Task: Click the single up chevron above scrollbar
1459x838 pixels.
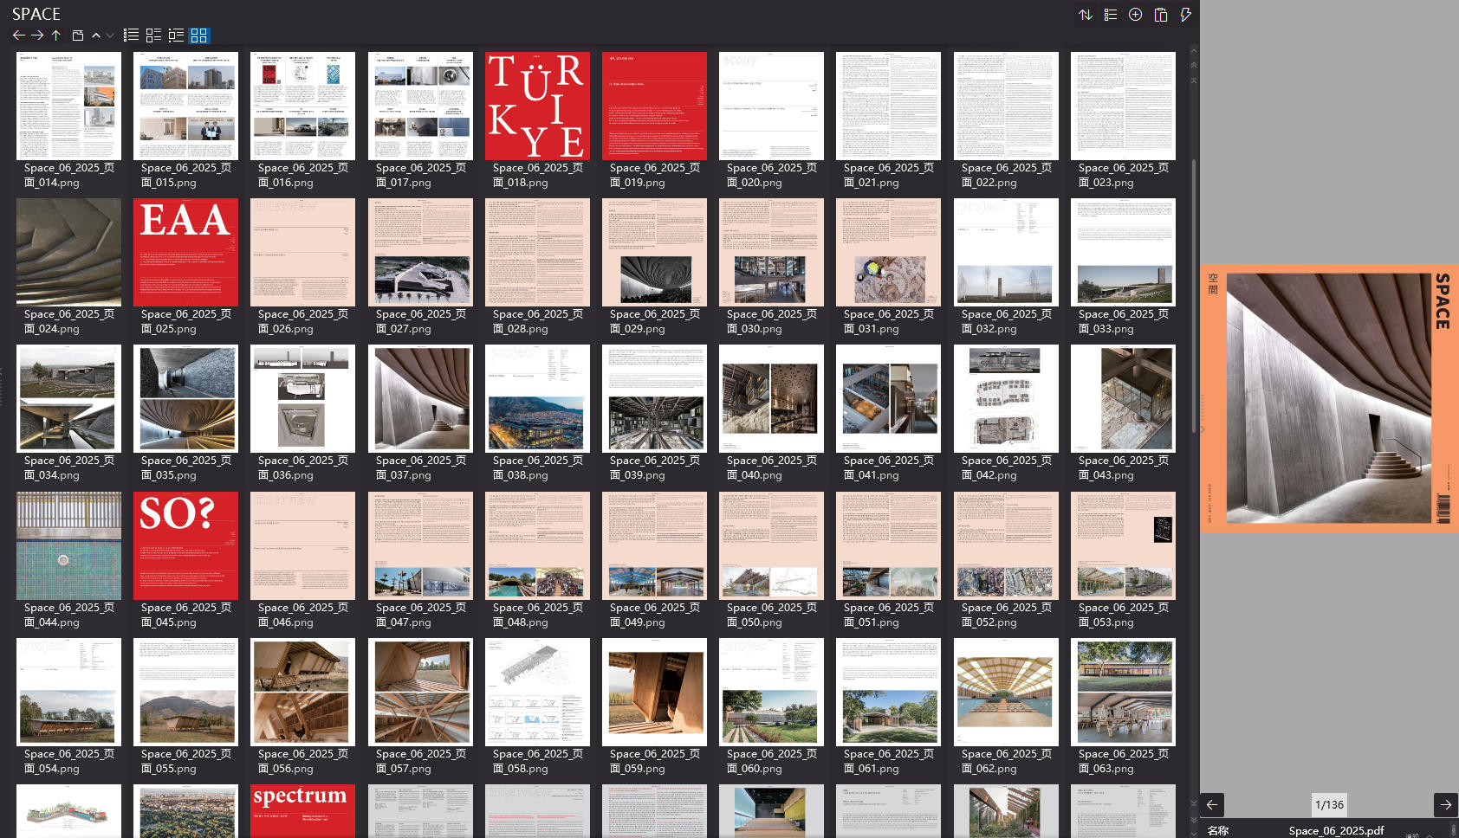Action: [x=1193, y=51]
